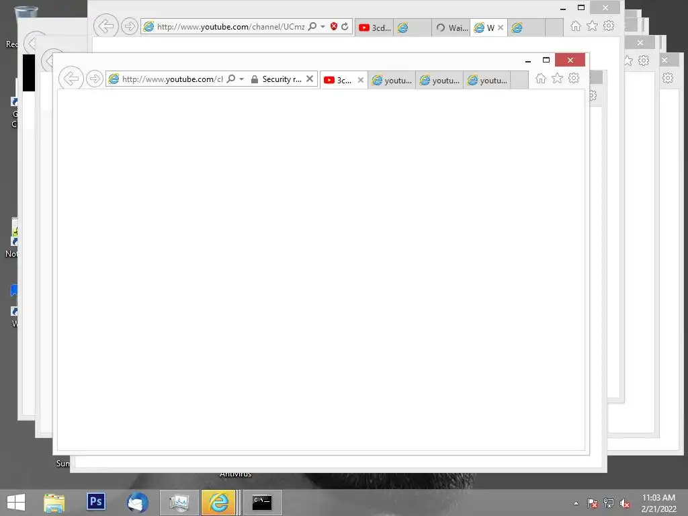Open Favorites star in the second window
Screen dimensions: 688x516
(593, 26)
